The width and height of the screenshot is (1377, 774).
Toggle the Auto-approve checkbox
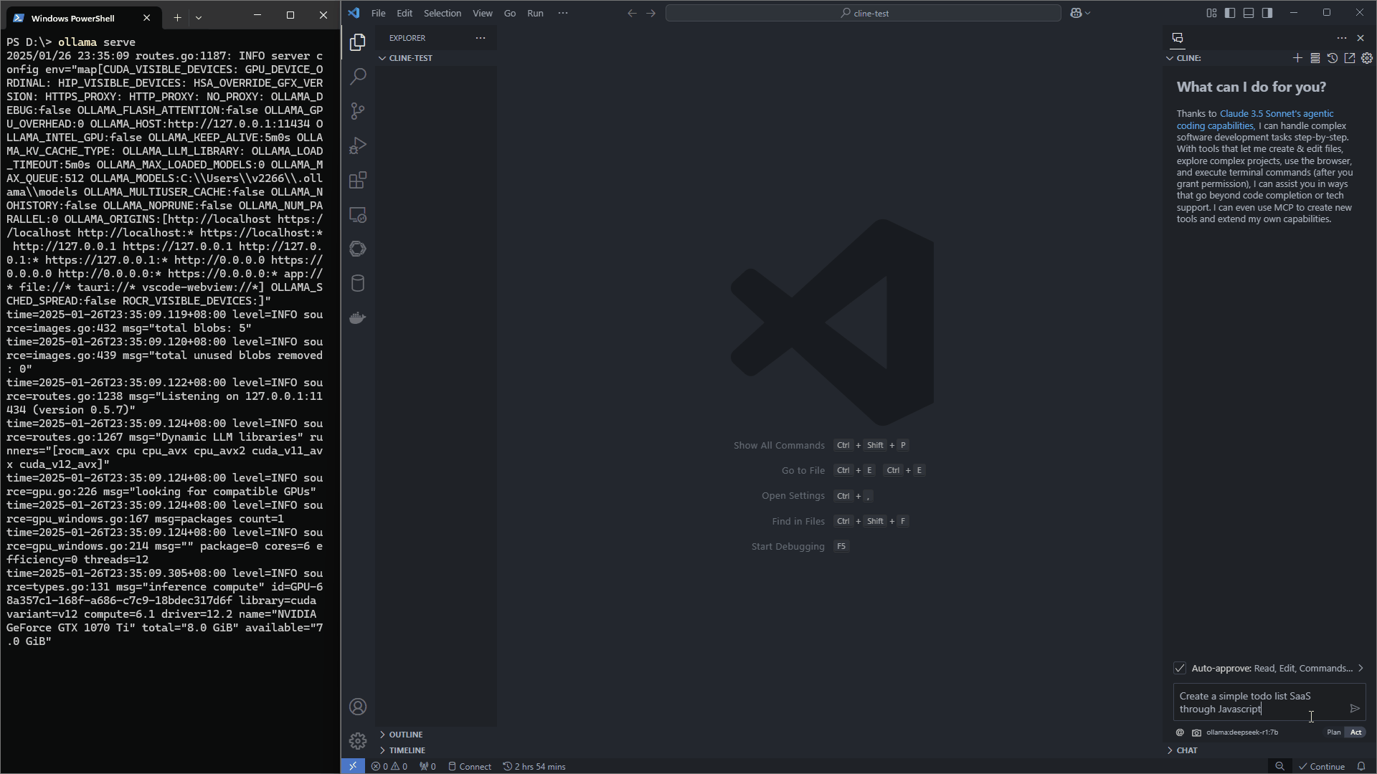[x=1180, y=668]
